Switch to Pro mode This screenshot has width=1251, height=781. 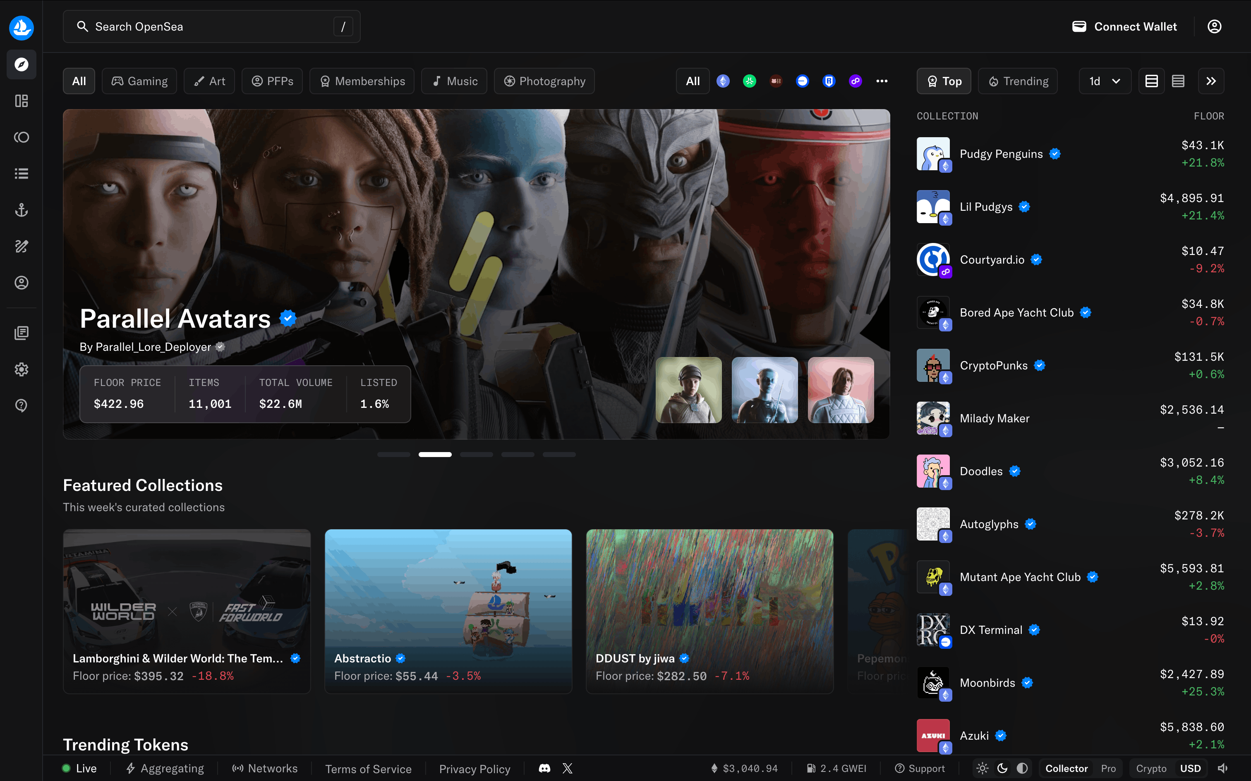pos(1108,768)
